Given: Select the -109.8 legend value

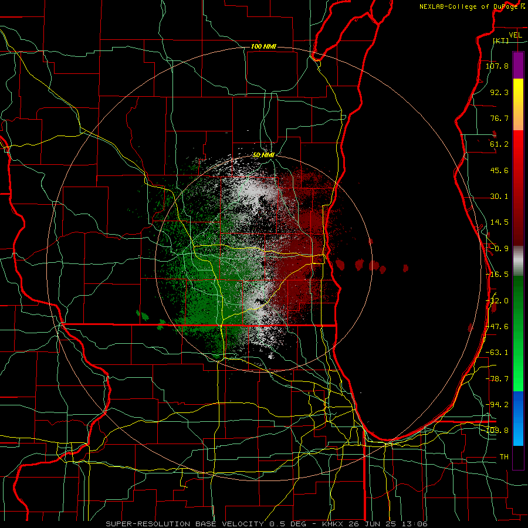Looking at the screenshot, I should (x=497, y=431).
